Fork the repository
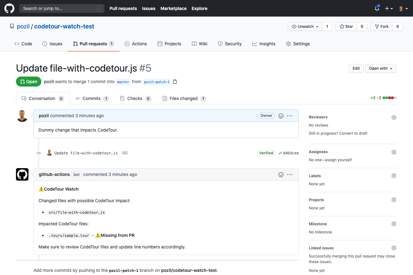Screen dimensions: 413x275 [382, 27]
